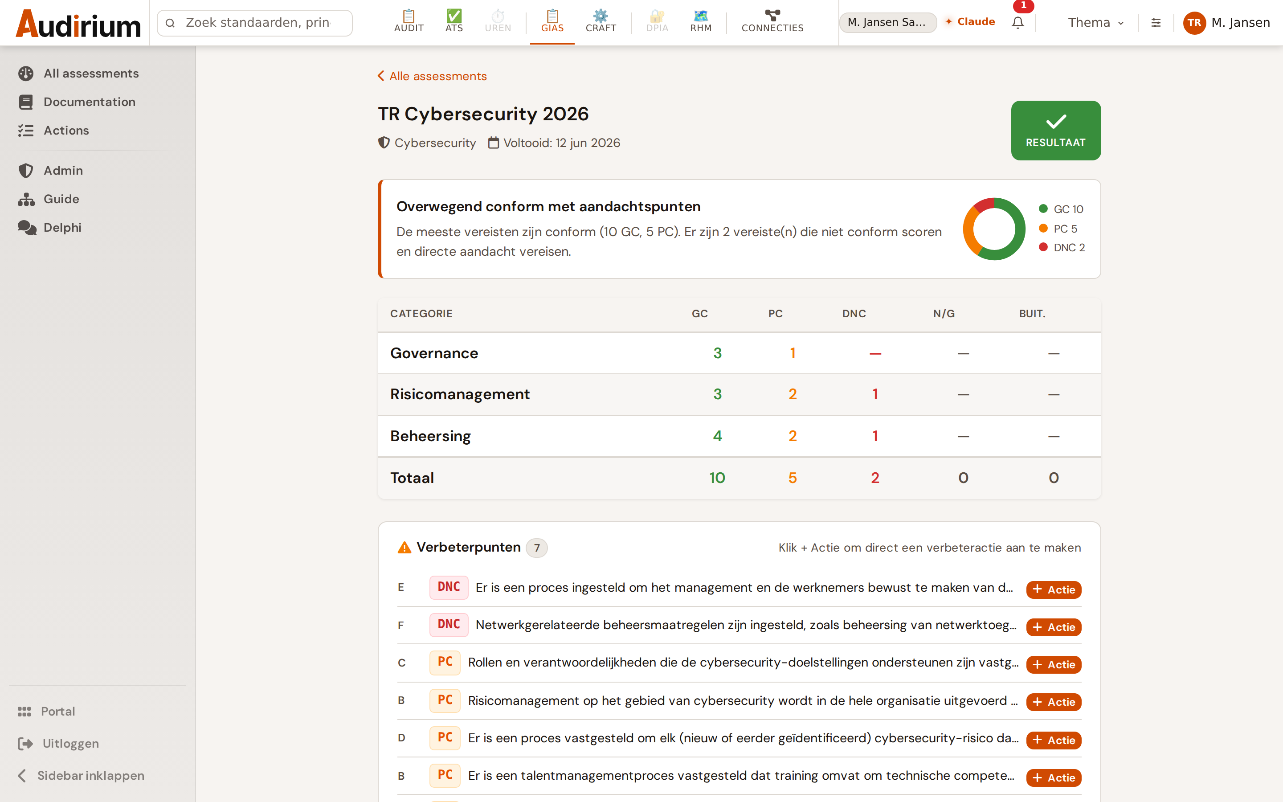This screenshot has height=802, width=1283.
Task: Click the Cybersecurity shield tag
Action: coord(427,143)
